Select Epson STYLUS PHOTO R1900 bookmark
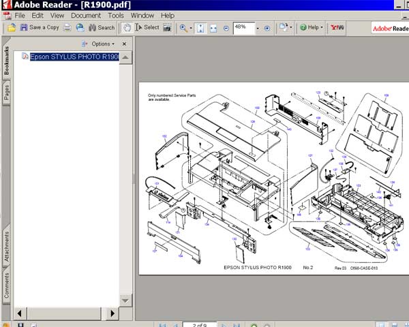This screenshot has width=409, height=327. point(74,57)
